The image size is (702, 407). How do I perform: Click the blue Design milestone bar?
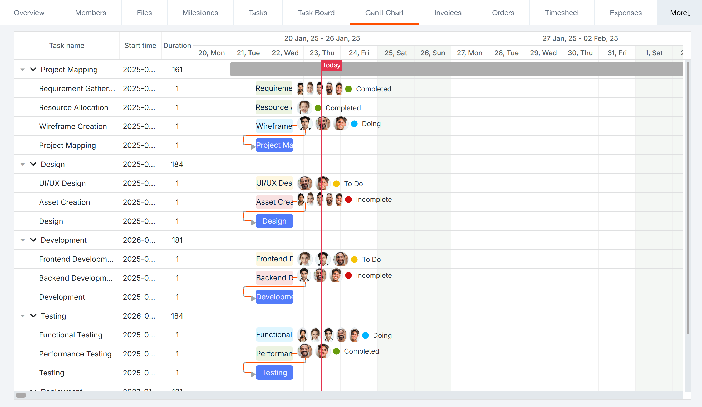274,221
